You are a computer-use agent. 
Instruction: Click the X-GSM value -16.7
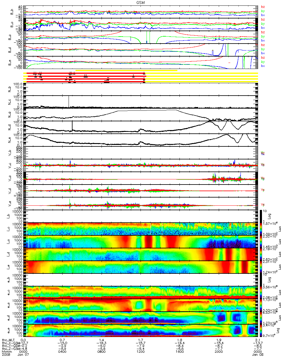point(140,343)
